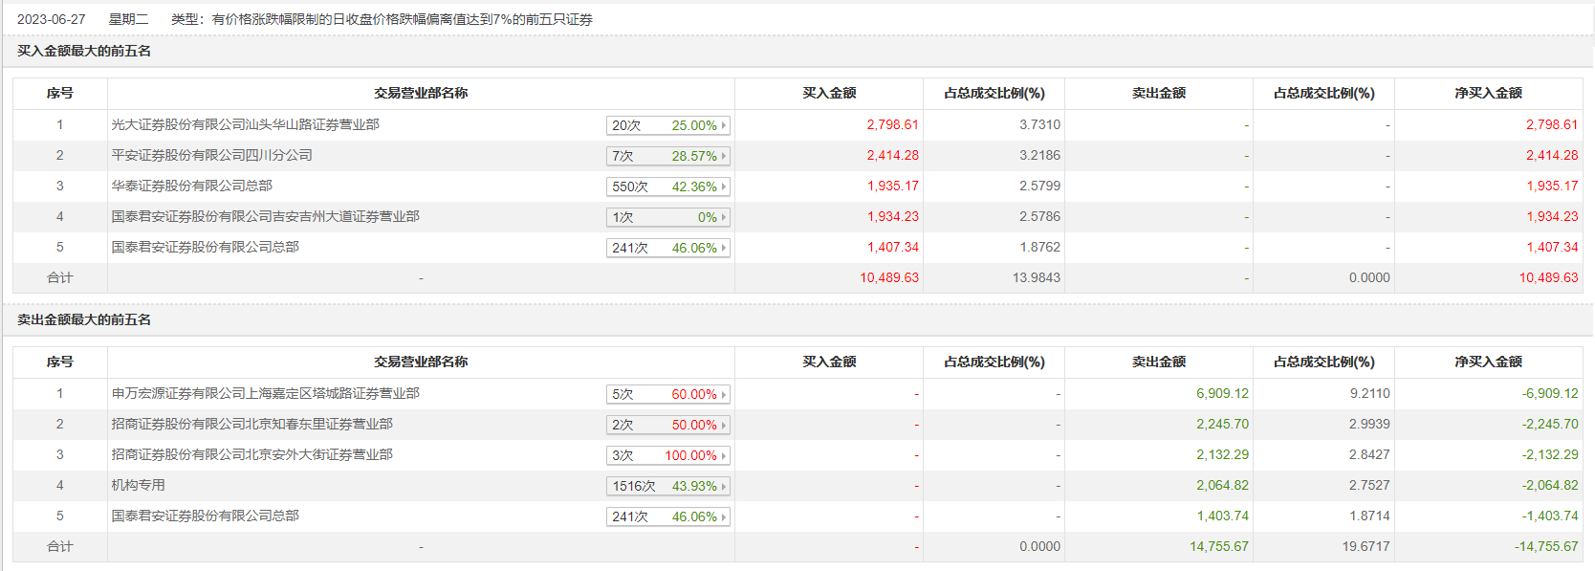This screenshot has width=1595, height=571.
Task: Open 光大证券汕头华山路证券营业部 link
Action: (x=245, y=124)
